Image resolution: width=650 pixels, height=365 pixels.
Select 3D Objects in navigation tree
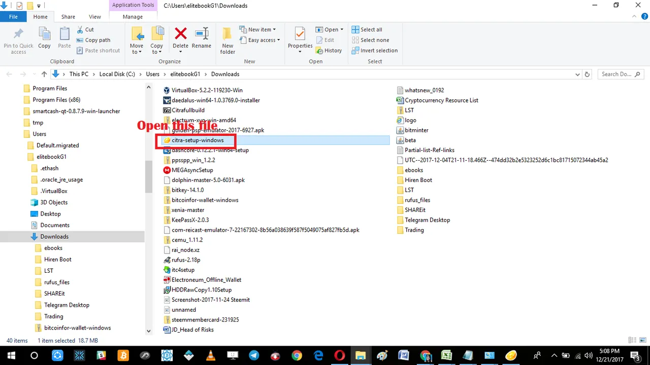coord(54,202)
